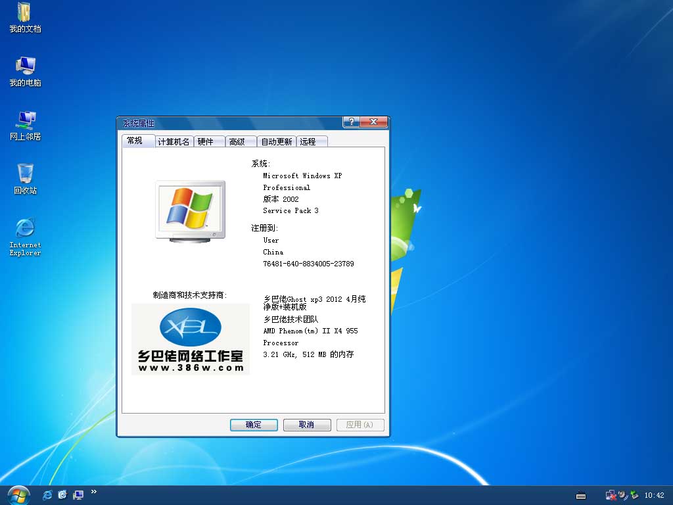Image resolution: width=673 pixels, height=505 pixels.
Task: Click the 取消 button
Action: tap(307, 425)
